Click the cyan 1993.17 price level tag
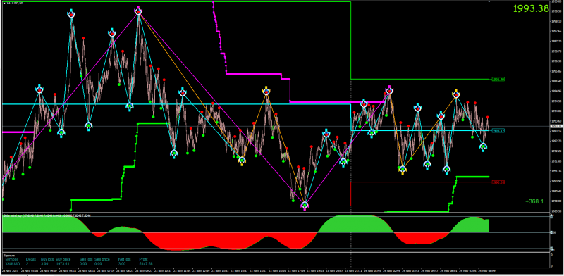Screen dimensions: 564x276 [498, 131]
